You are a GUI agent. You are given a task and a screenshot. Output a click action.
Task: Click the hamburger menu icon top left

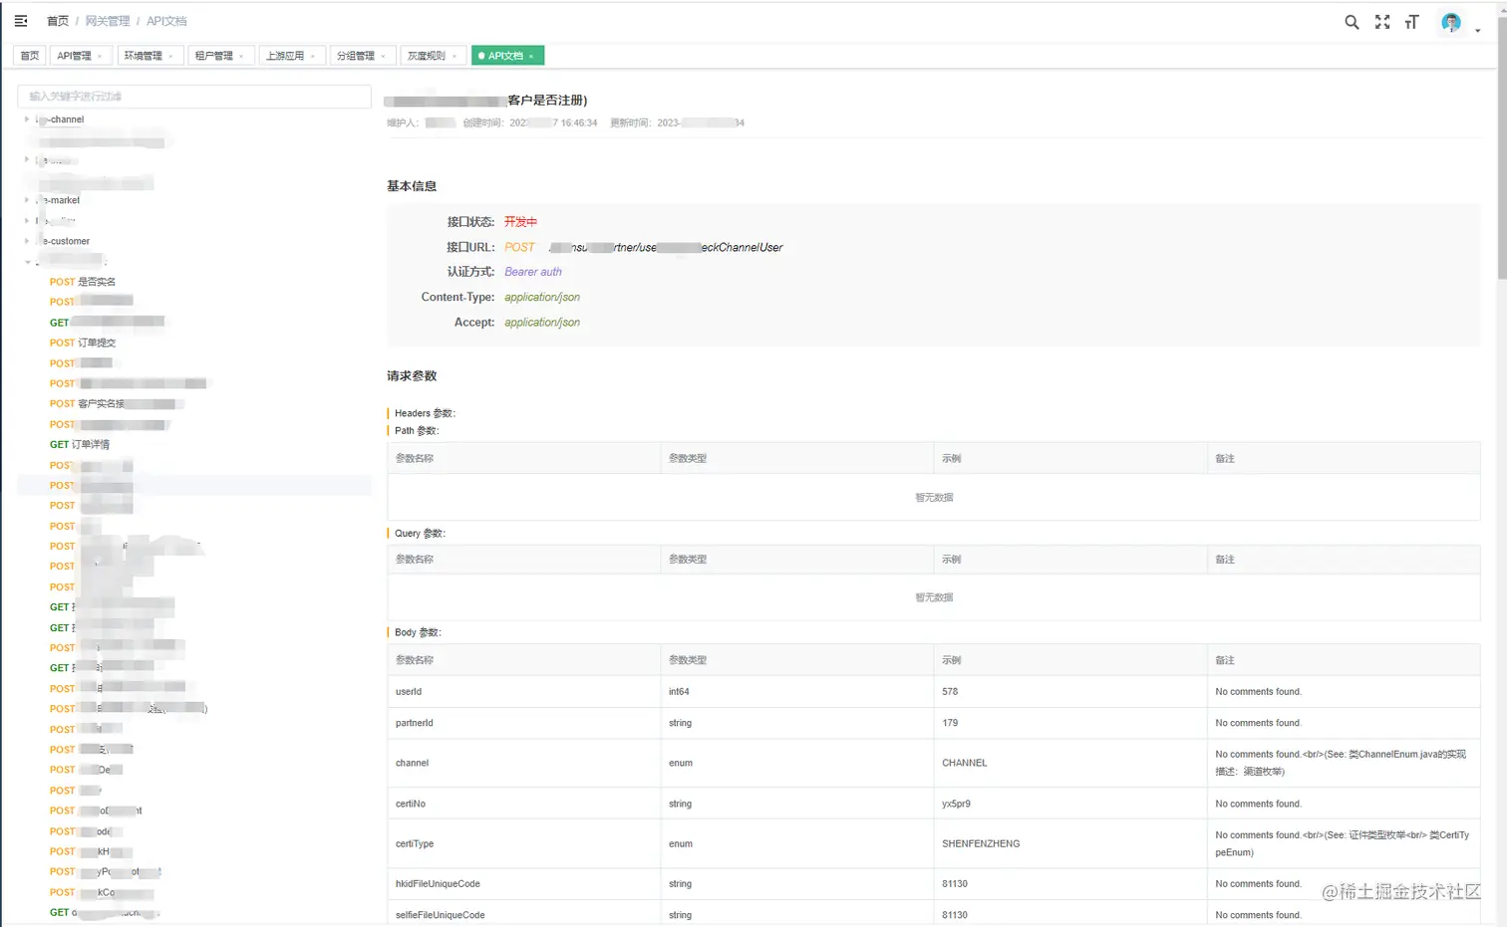click(21, 21)
